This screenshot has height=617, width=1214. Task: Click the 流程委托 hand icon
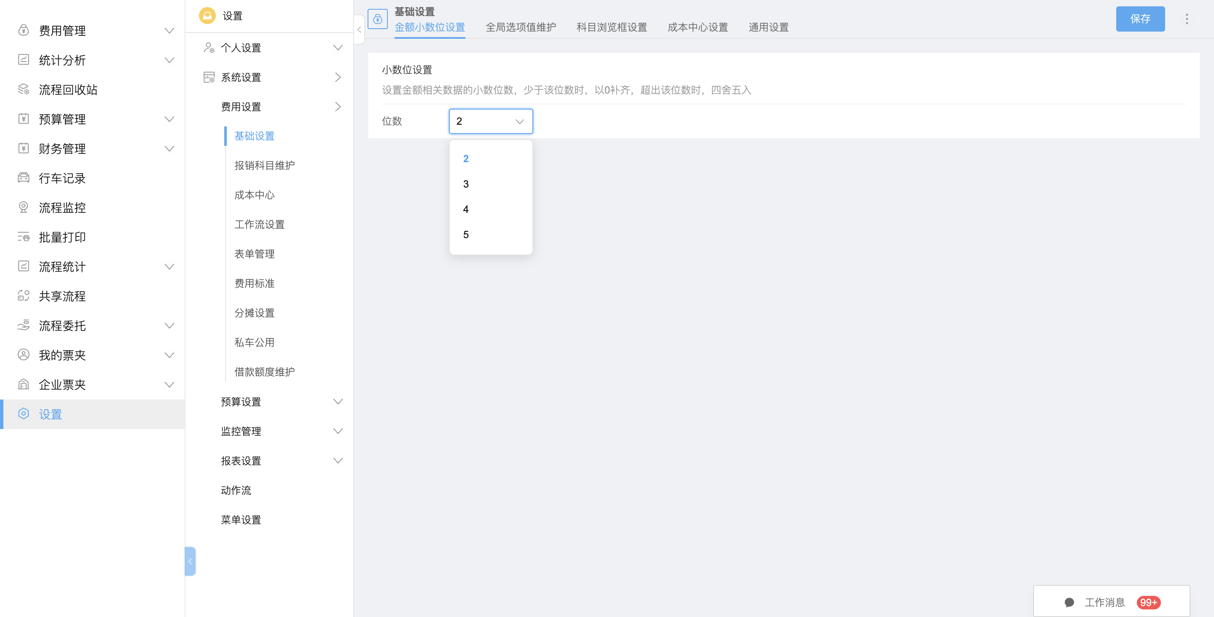pyautogui.click(x=24, y=325)
